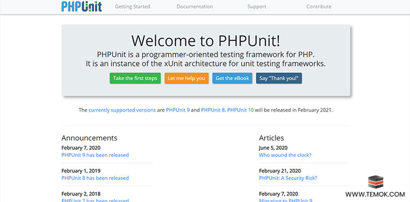Open the currently supported versions link
Image resolution: width=410 pixels, height=202 pixels.
click(x=122, y=110)
